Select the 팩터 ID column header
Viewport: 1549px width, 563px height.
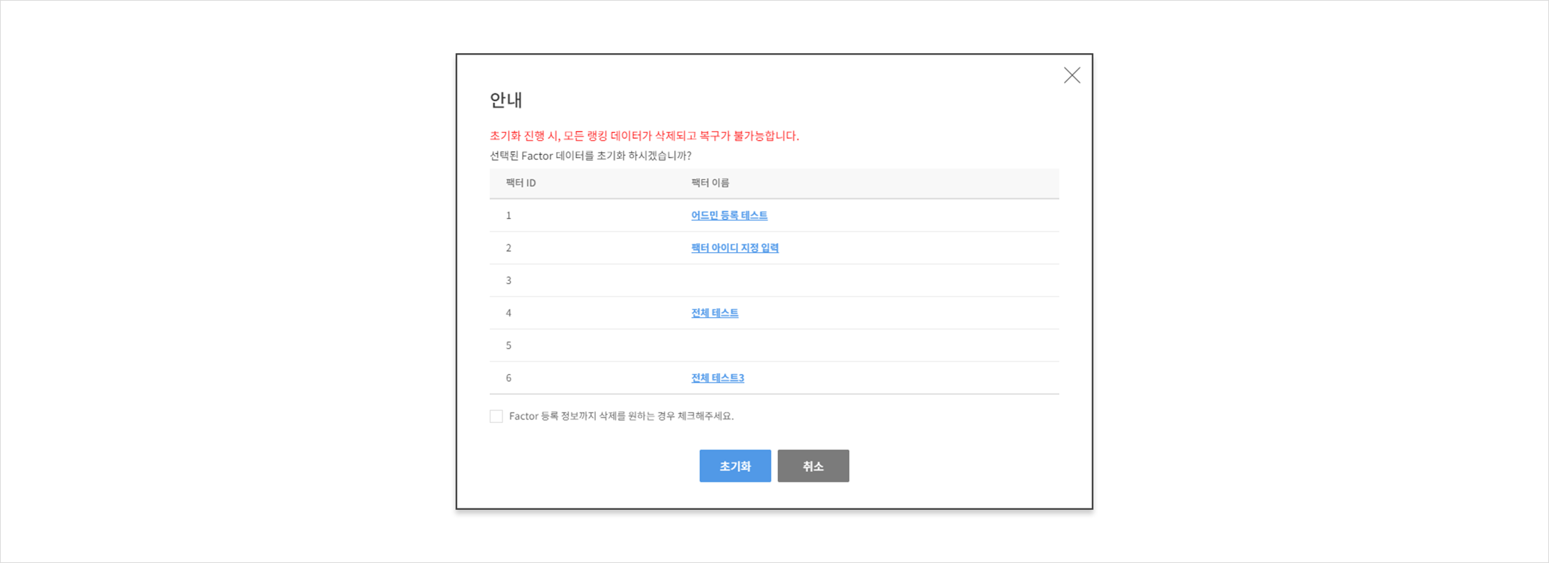[x=521, y=183]
